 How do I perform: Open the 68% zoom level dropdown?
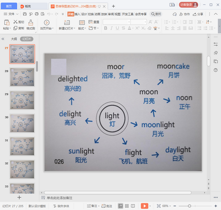point(166,206)
